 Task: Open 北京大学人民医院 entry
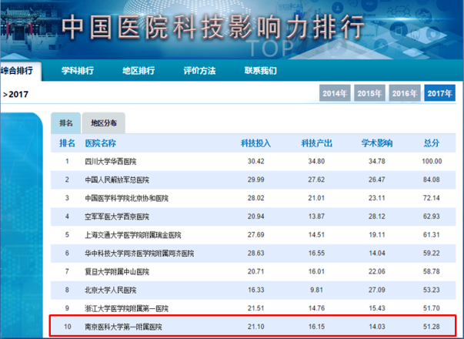point(110,290)
